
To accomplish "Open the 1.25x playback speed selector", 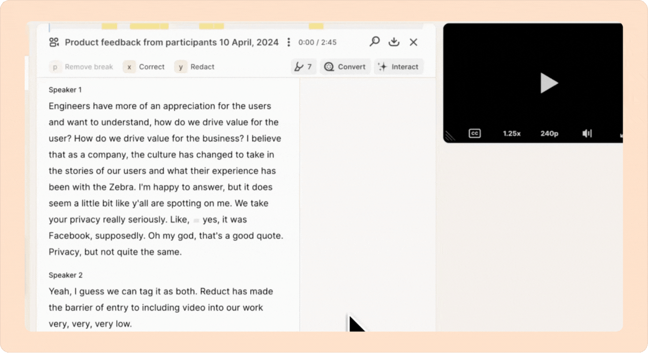I will coord(512,134).
